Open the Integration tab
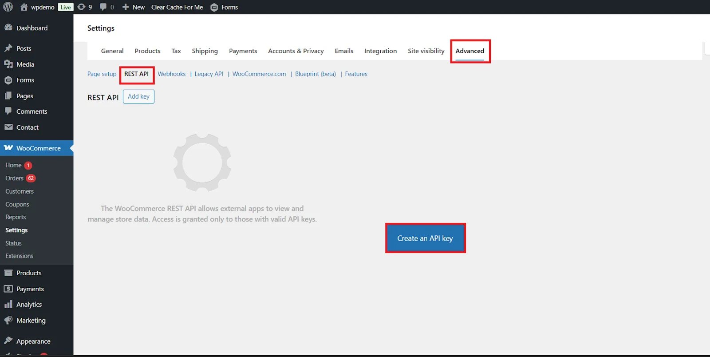The image size is (710, 357). (x=381, y=51)
